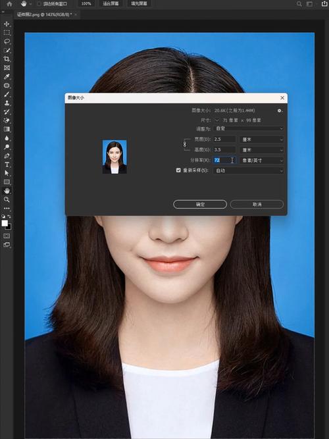Open the 调整为 preset dropdown
The image size is (329, 439).
pos(249,129)
